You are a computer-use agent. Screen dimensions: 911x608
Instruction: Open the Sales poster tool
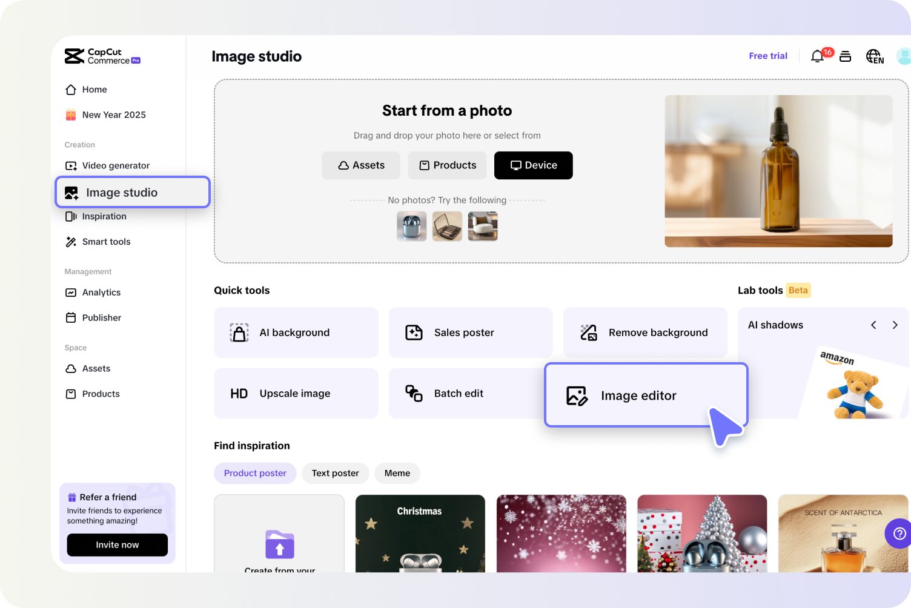point(470,332)
